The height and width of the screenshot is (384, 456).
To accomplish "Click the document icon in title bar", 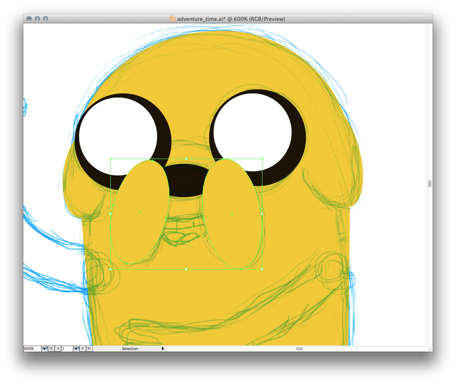I will click(172, 19).
